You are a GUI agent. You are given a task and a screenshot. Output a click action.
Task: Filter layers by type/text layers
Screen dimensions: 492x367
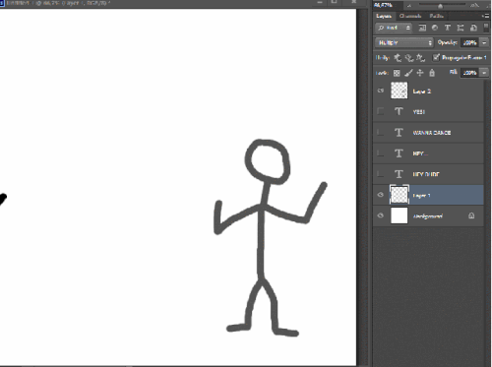click(448, 28)
